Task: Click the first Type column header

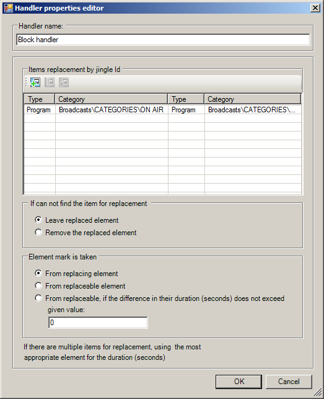Action: tap(40, 99)
